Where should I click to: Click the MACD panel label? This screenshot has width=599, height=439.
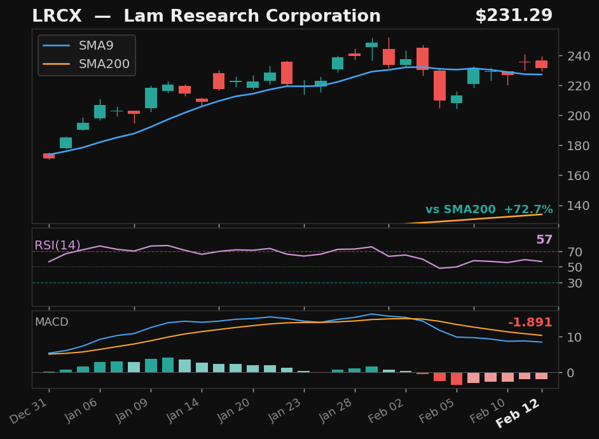[x=52, y=322]
